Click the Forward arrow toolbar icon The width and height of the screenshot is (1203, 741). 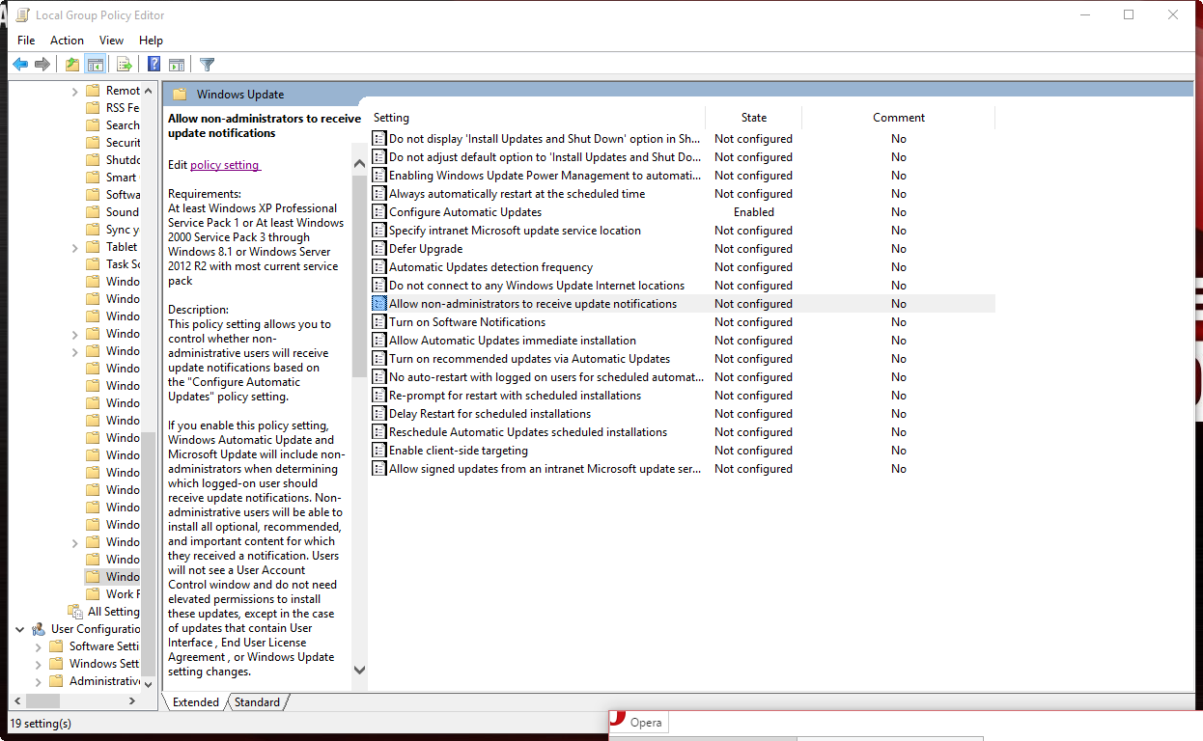(x=42, y=65)
